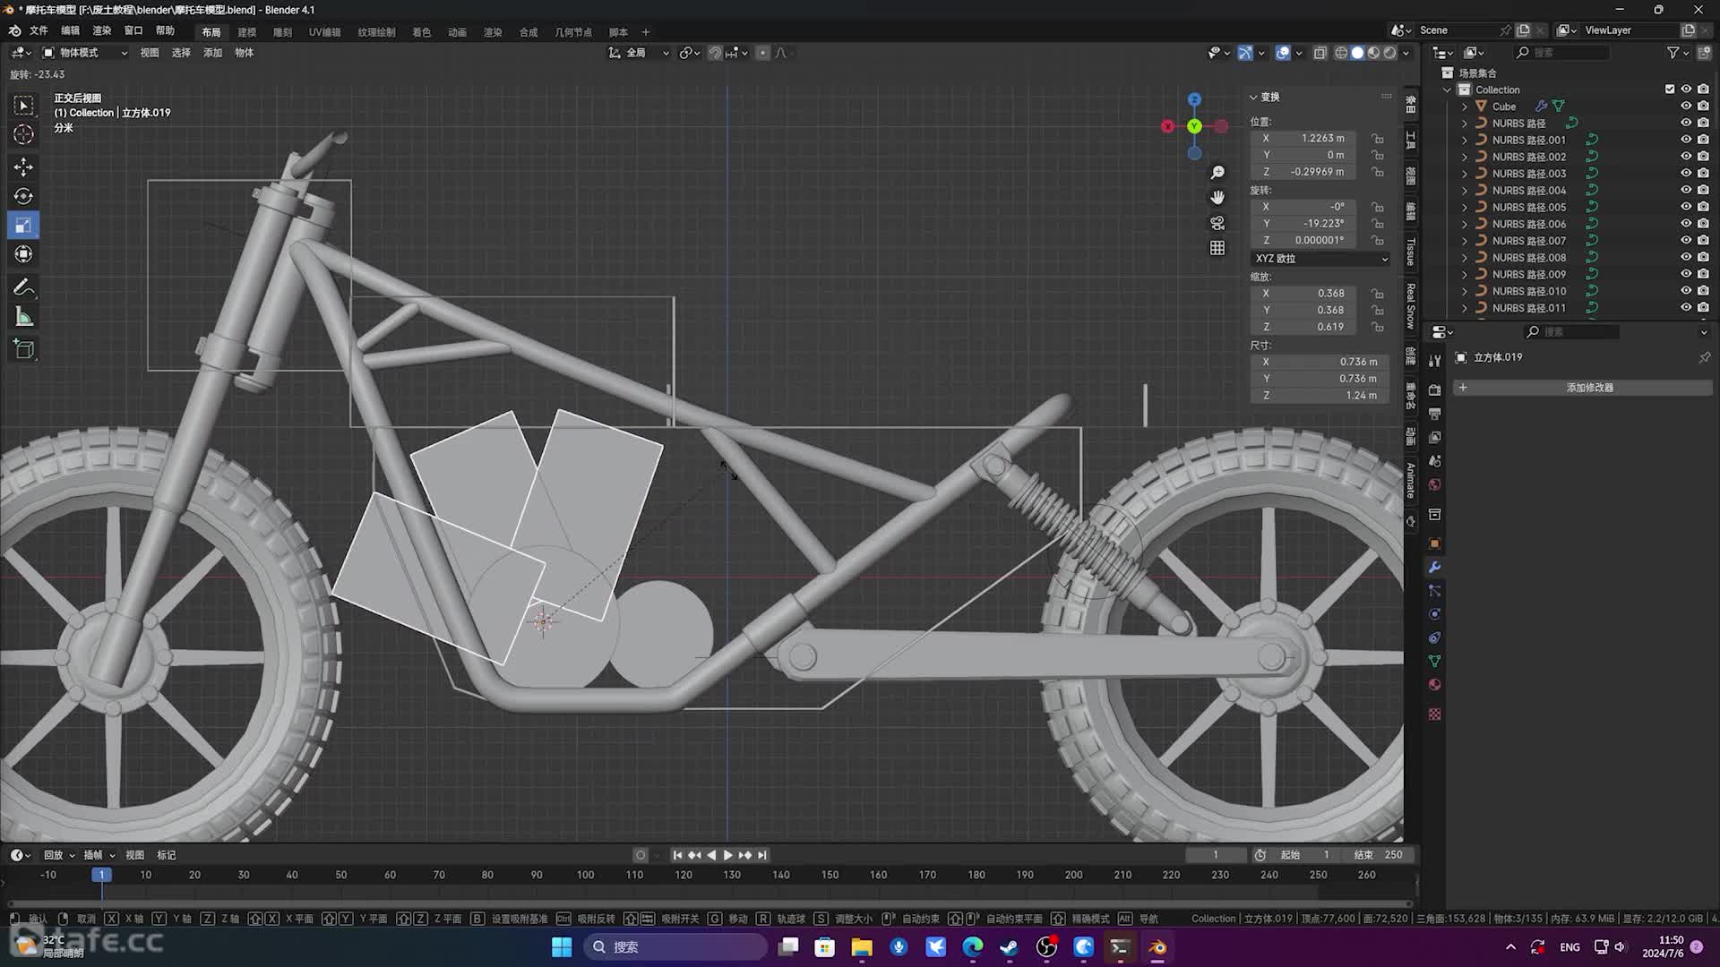Switch to solid viewport shading

1357,53
